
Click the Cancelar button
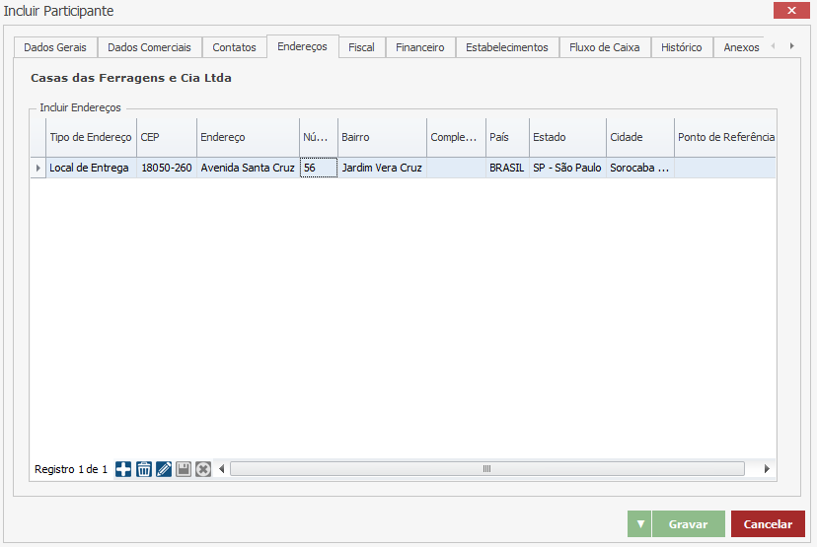pos(768,524)
